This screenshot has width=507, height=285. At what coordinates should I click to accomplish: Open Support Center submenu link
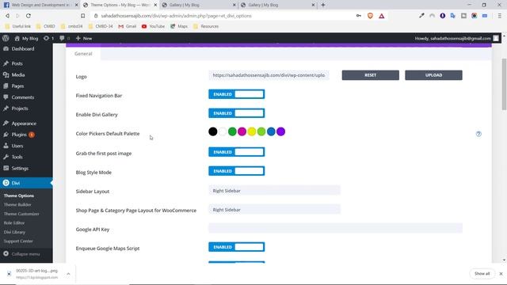[18, 241]
